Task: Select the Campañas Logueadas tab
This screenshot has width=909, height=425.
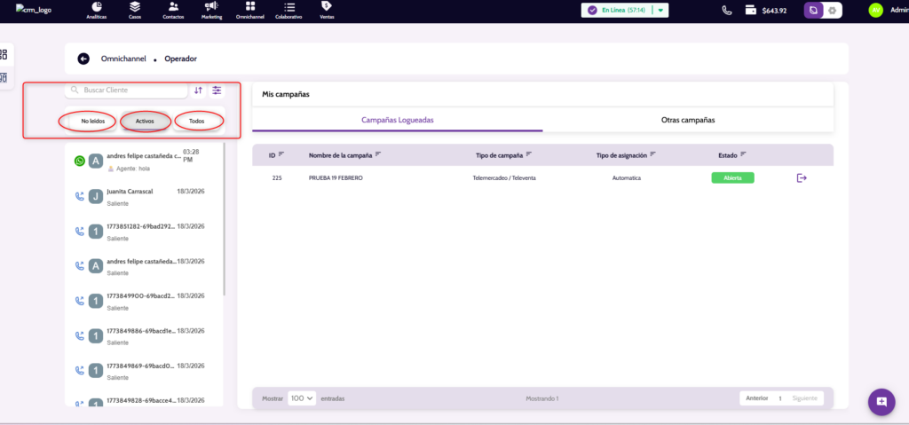Action: click(x=397, y=120)
